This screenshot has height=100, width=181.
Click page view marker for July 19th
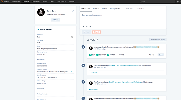point(83,65)
